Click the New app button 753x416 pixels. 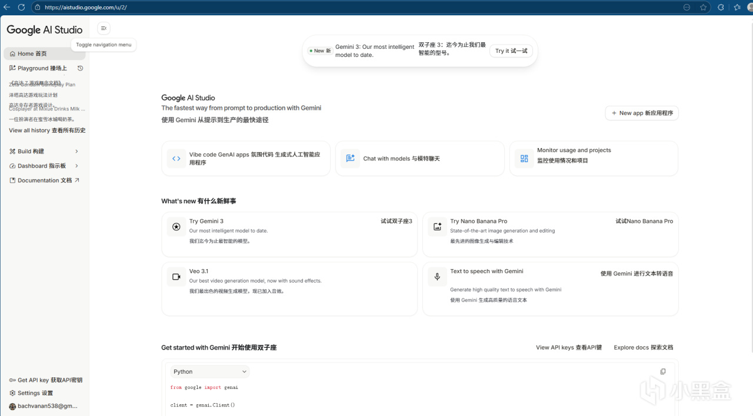(642, 113)
